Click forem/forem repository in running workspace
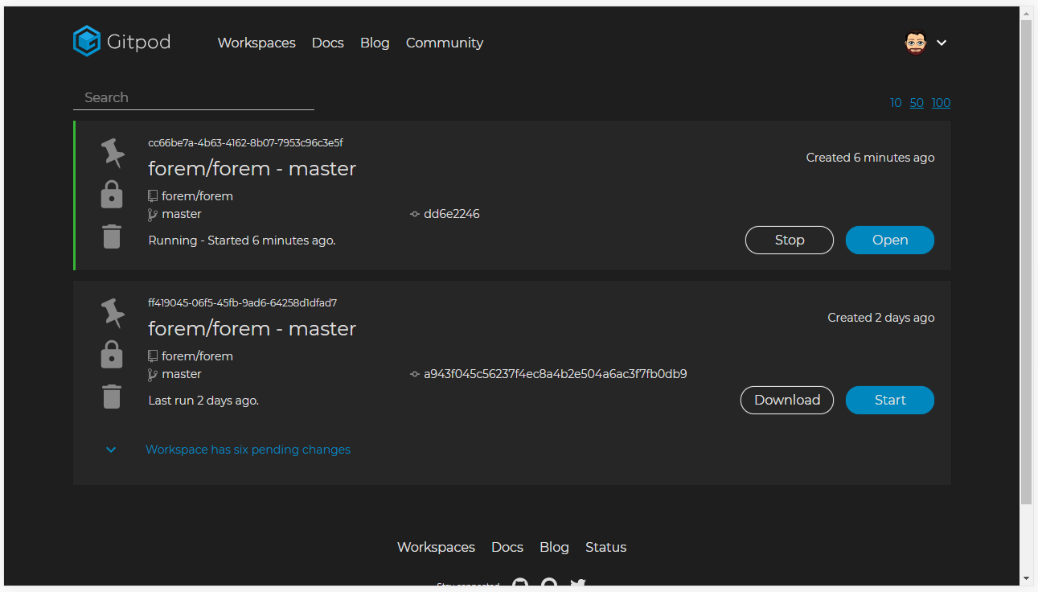The height and width of the screenshot is (592, 1038). tap(197, 196)
